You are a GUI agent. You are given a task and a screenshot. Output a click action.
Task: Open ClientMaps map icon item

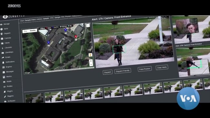(3, 53)
